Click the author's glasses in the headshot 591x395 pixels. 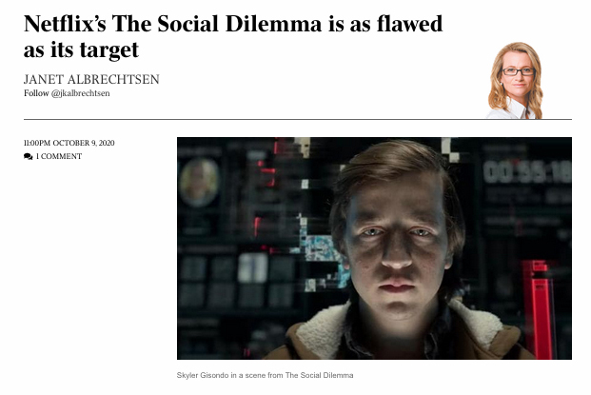click(519, 71)
